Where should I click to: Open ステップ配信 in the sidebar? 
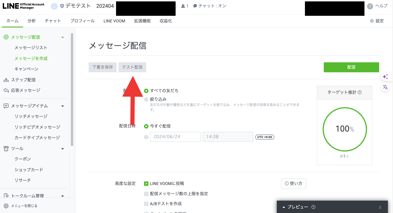[x=23, y=80]
